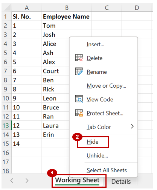Click the select-all corner triangle
The height and width of the screenshot is (190, 157).
[x=7, y=8]
